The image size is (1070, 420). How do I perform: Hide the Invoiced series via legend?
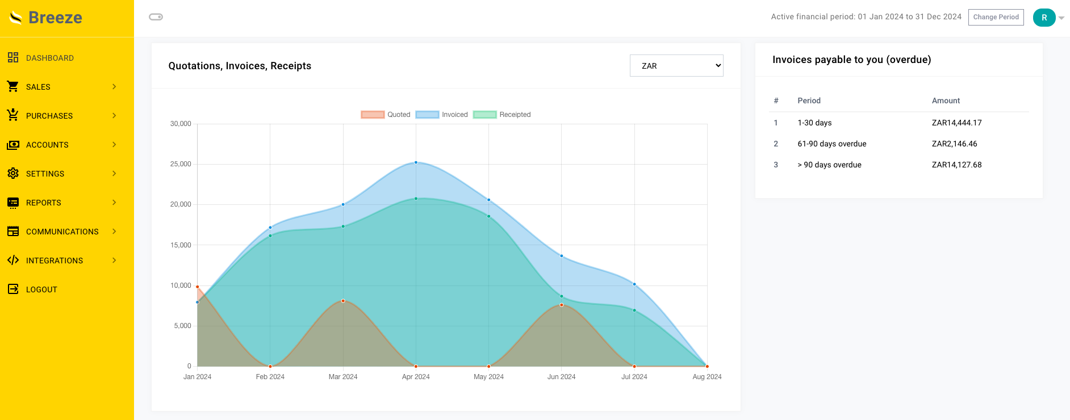point(442,115)
